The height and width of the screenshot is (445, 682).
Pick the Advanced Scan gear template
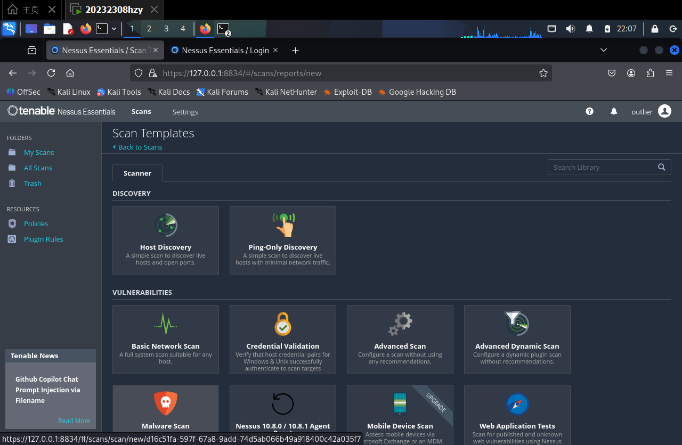(400, 340)
